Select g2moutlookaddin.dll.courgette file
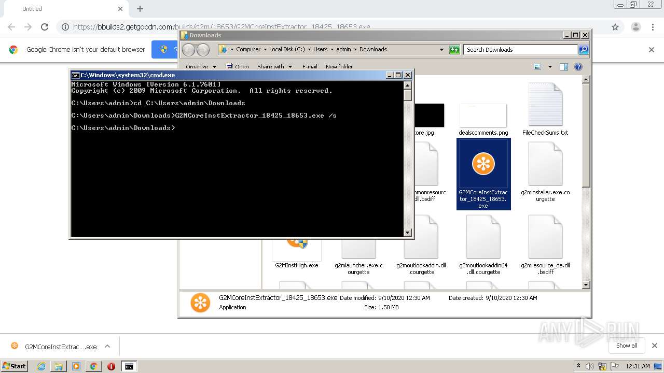 (421, 246)
